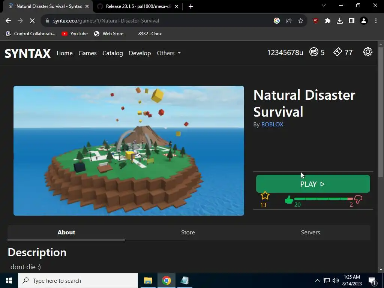
Task: Click the SYNTAX logo
Action: click(x=27, y=53)
